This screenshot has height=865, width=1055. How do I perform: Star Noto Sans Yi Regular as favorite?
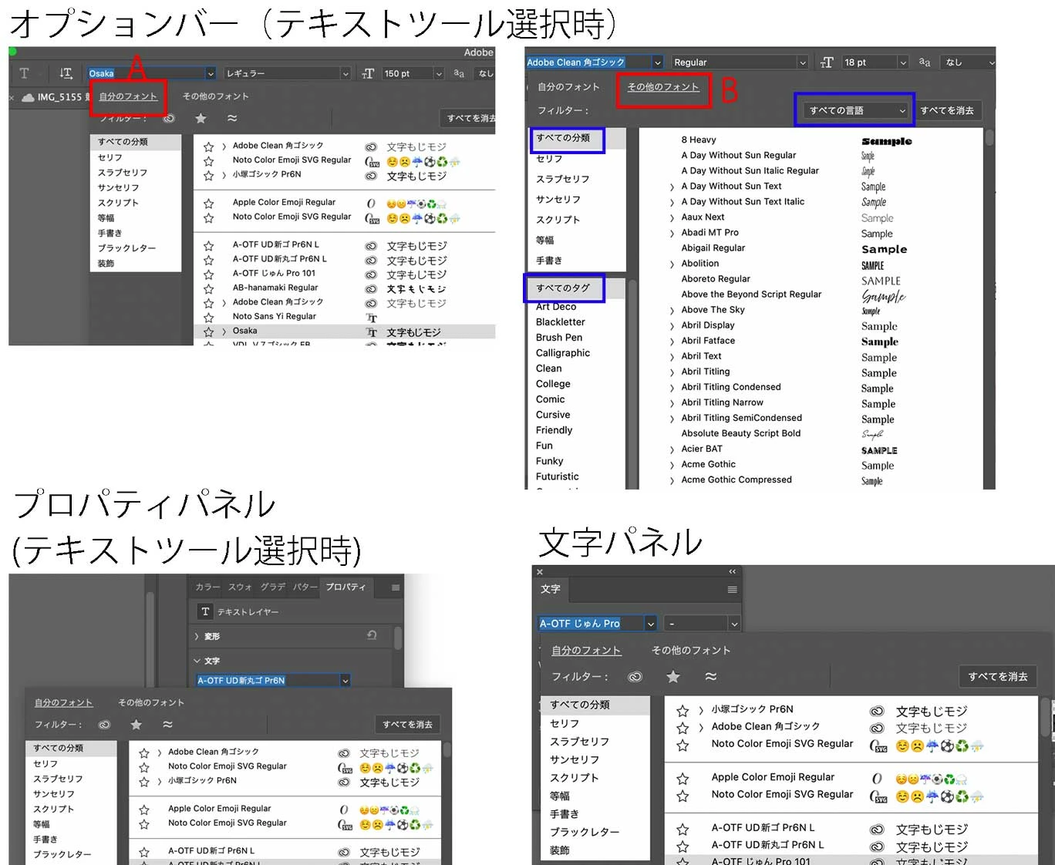coord(208,317)
